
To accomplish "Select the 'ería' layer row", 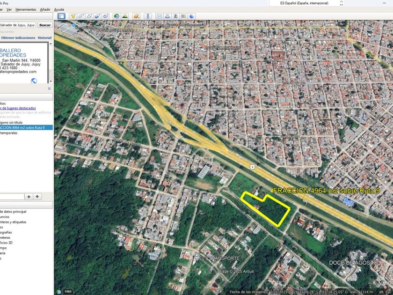I will (3, 253).
